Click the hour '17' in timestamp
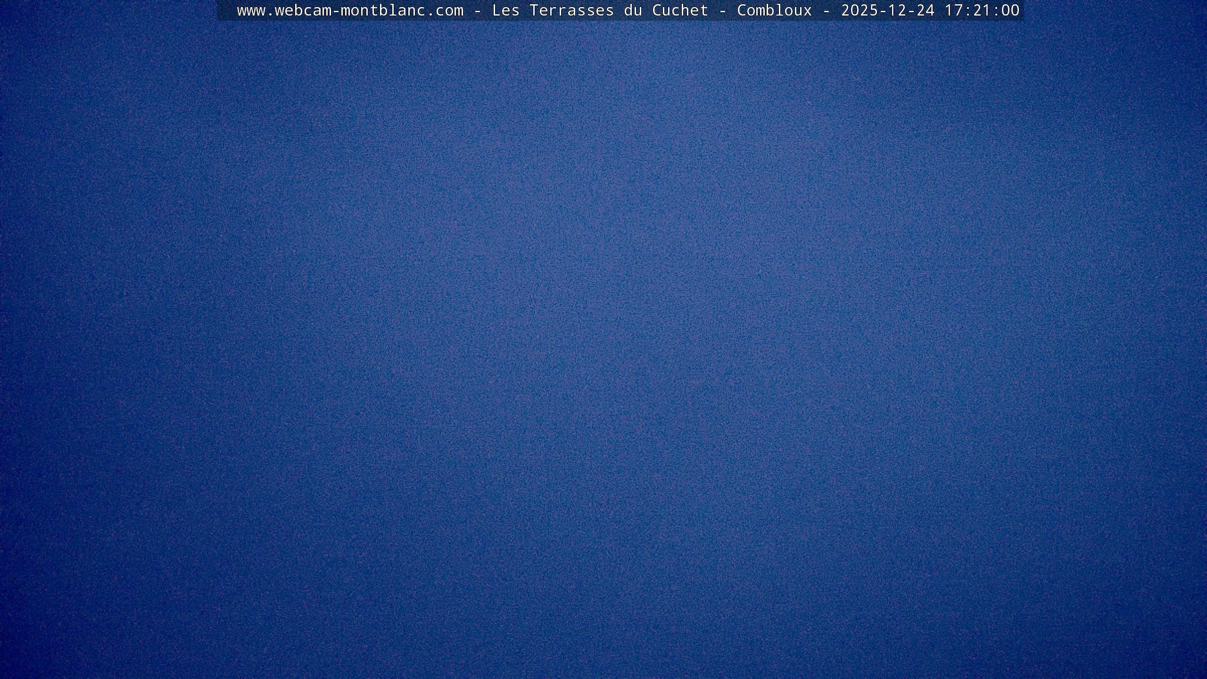Screen dimensions: 1207x679 pyautogui.click(x=953, y=10)
